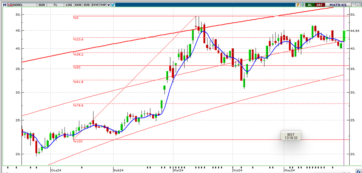Image resolution: width=362 pixels, height=173 pixels.
Task: Select the %61.8 Fibonacci level label
Action: pos(78,82)
